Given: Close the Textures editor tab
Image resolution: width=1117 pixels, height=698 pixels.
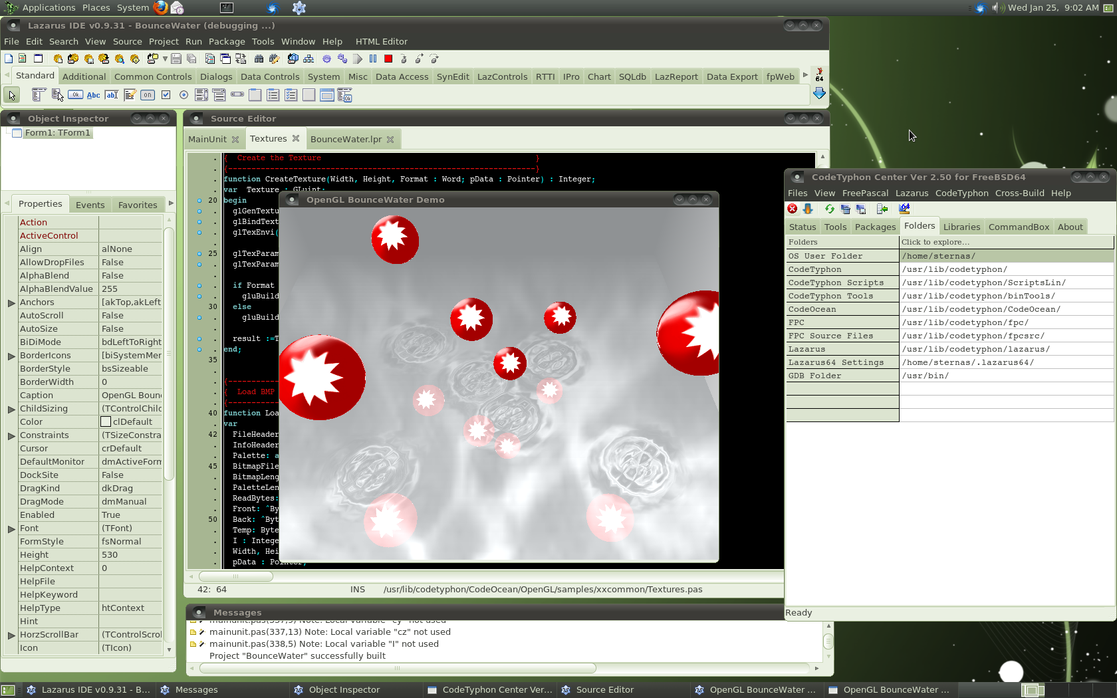Looking at the screenshot, I should 296,138.
